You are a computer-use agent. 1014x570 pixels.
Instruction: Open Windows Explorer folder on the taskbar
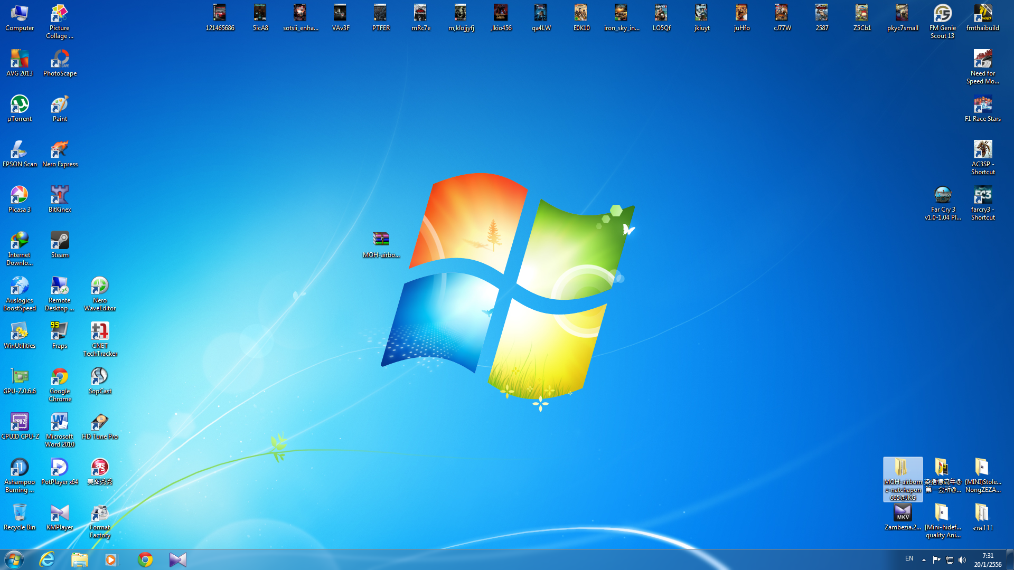pos(80,559)
